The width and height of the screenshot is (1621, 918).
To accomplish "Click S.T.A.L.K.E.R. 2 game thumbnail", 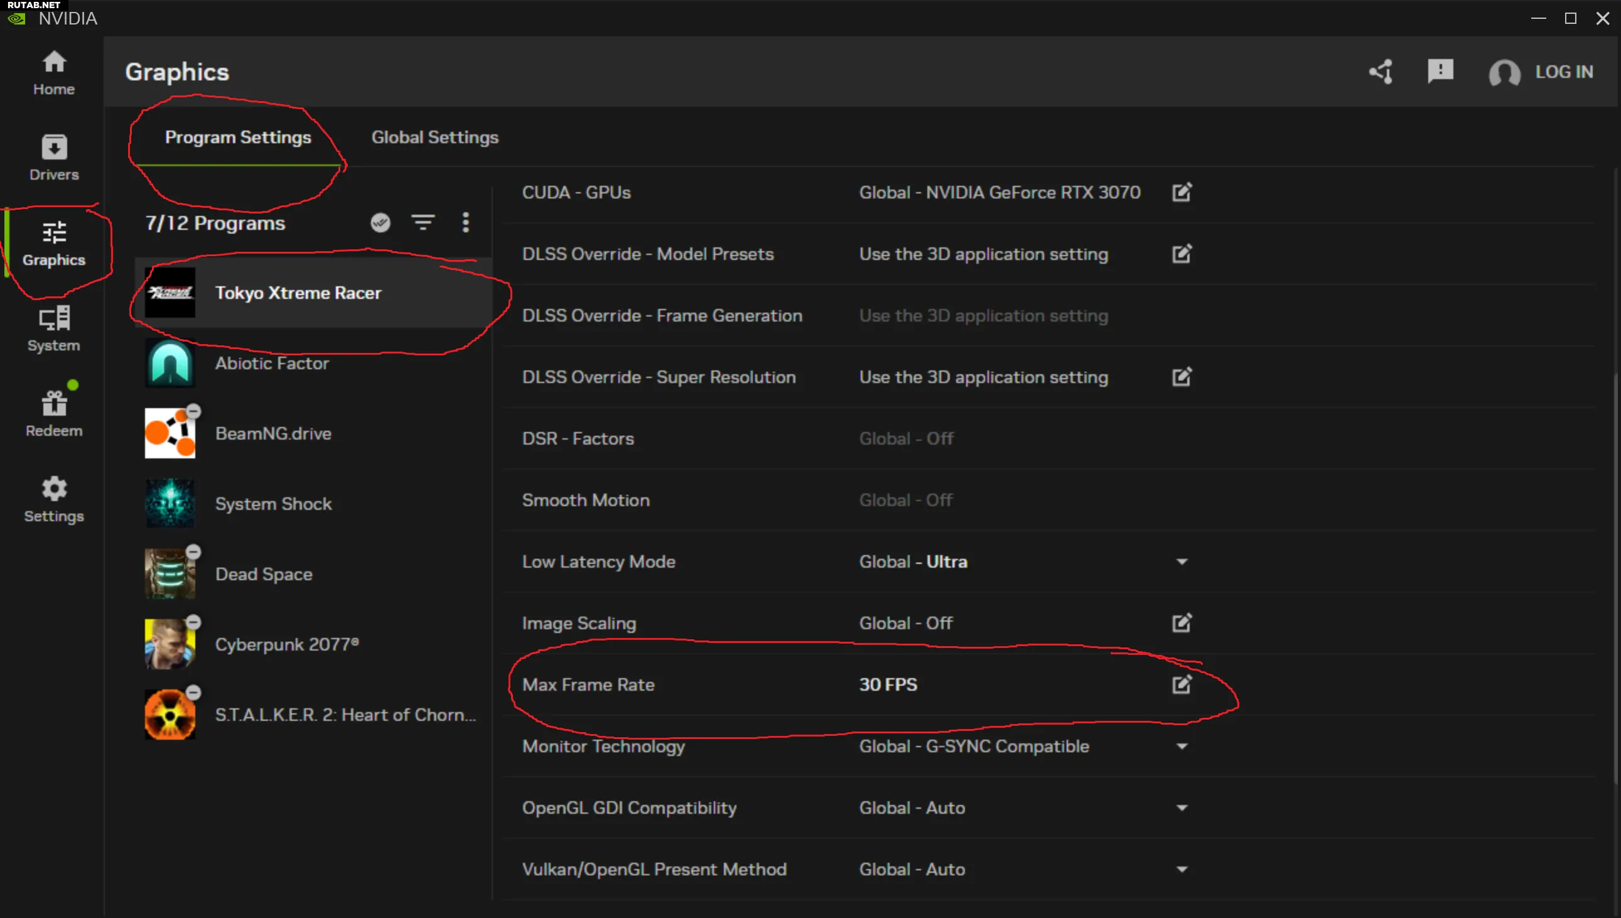I will tap(170, 715).
